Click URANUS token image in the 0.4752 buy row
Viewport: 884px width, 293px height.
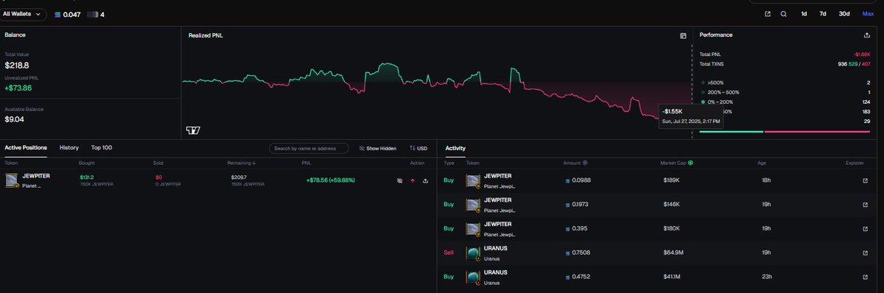tap(473, 278)
